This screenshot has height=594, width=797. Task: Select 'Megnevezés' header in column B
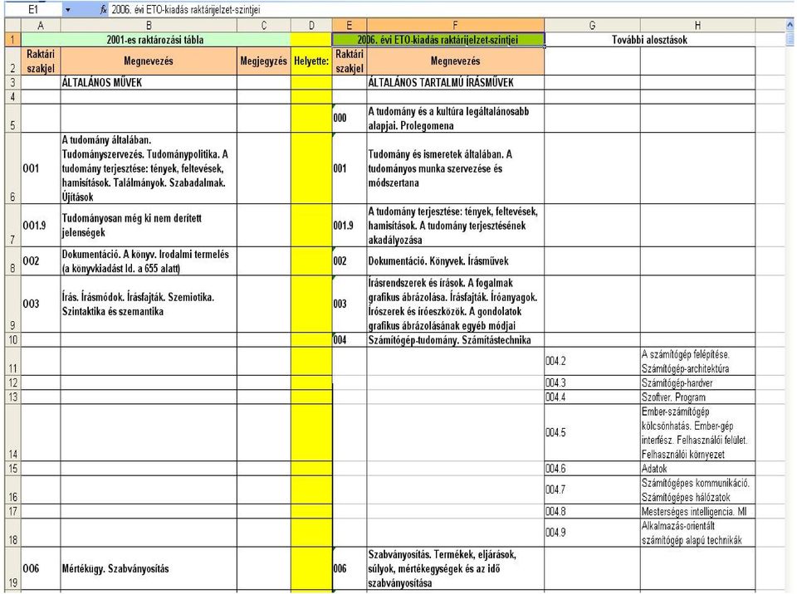click(149, 61)
